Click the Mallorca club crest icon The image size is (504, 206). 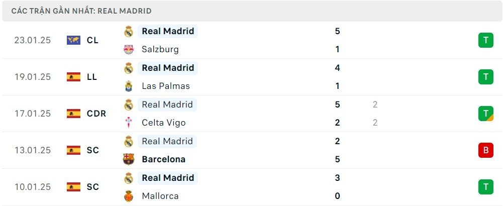[129, 196]
